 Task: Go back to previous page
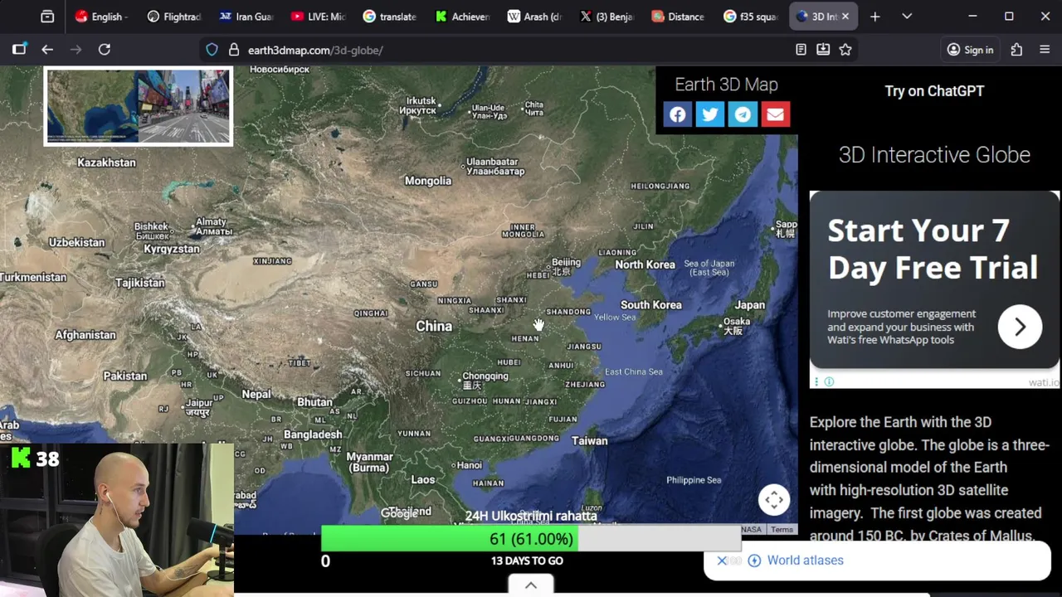[x=47, y=50]
